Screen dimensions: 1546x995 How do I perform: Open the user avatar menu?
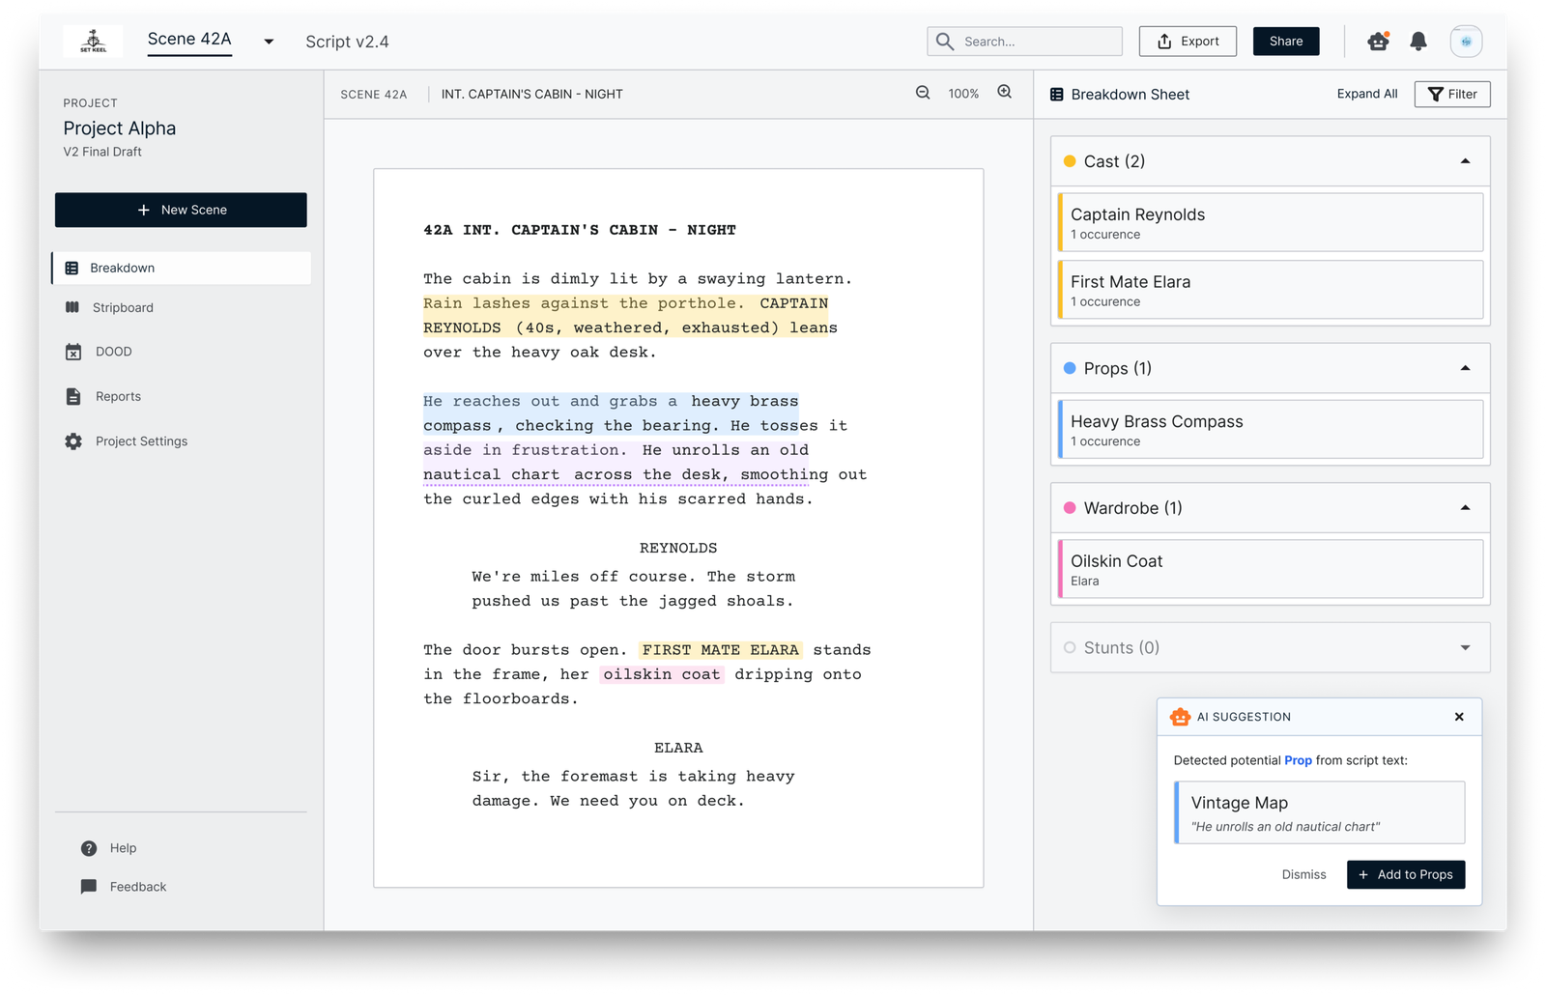(x=1466, y=42)
